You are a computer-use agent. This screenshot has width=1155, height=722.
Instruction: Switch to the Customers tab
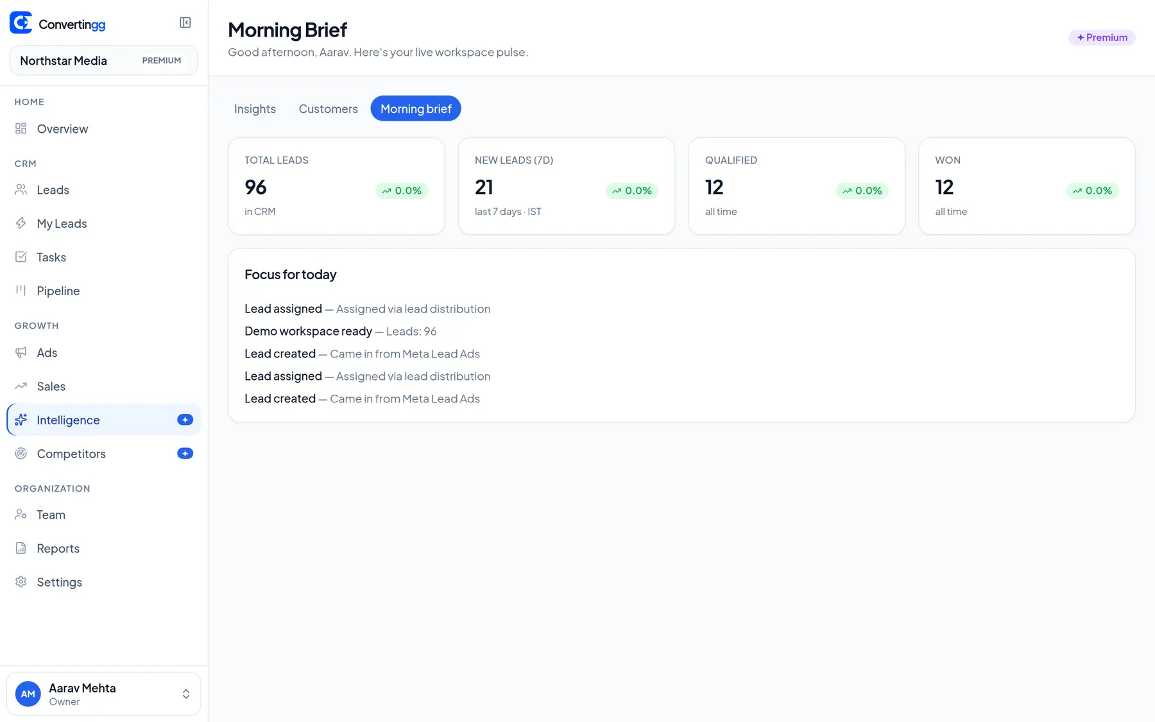coord(328,108)
